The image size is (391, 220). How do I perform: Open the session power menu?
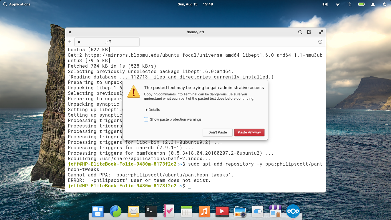[385, 4]
